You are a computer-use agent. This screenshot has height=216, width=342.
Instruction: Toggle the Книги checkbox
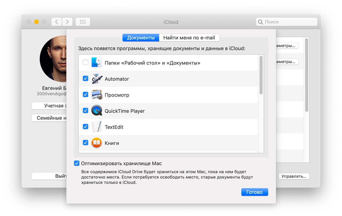pos(85,143)
